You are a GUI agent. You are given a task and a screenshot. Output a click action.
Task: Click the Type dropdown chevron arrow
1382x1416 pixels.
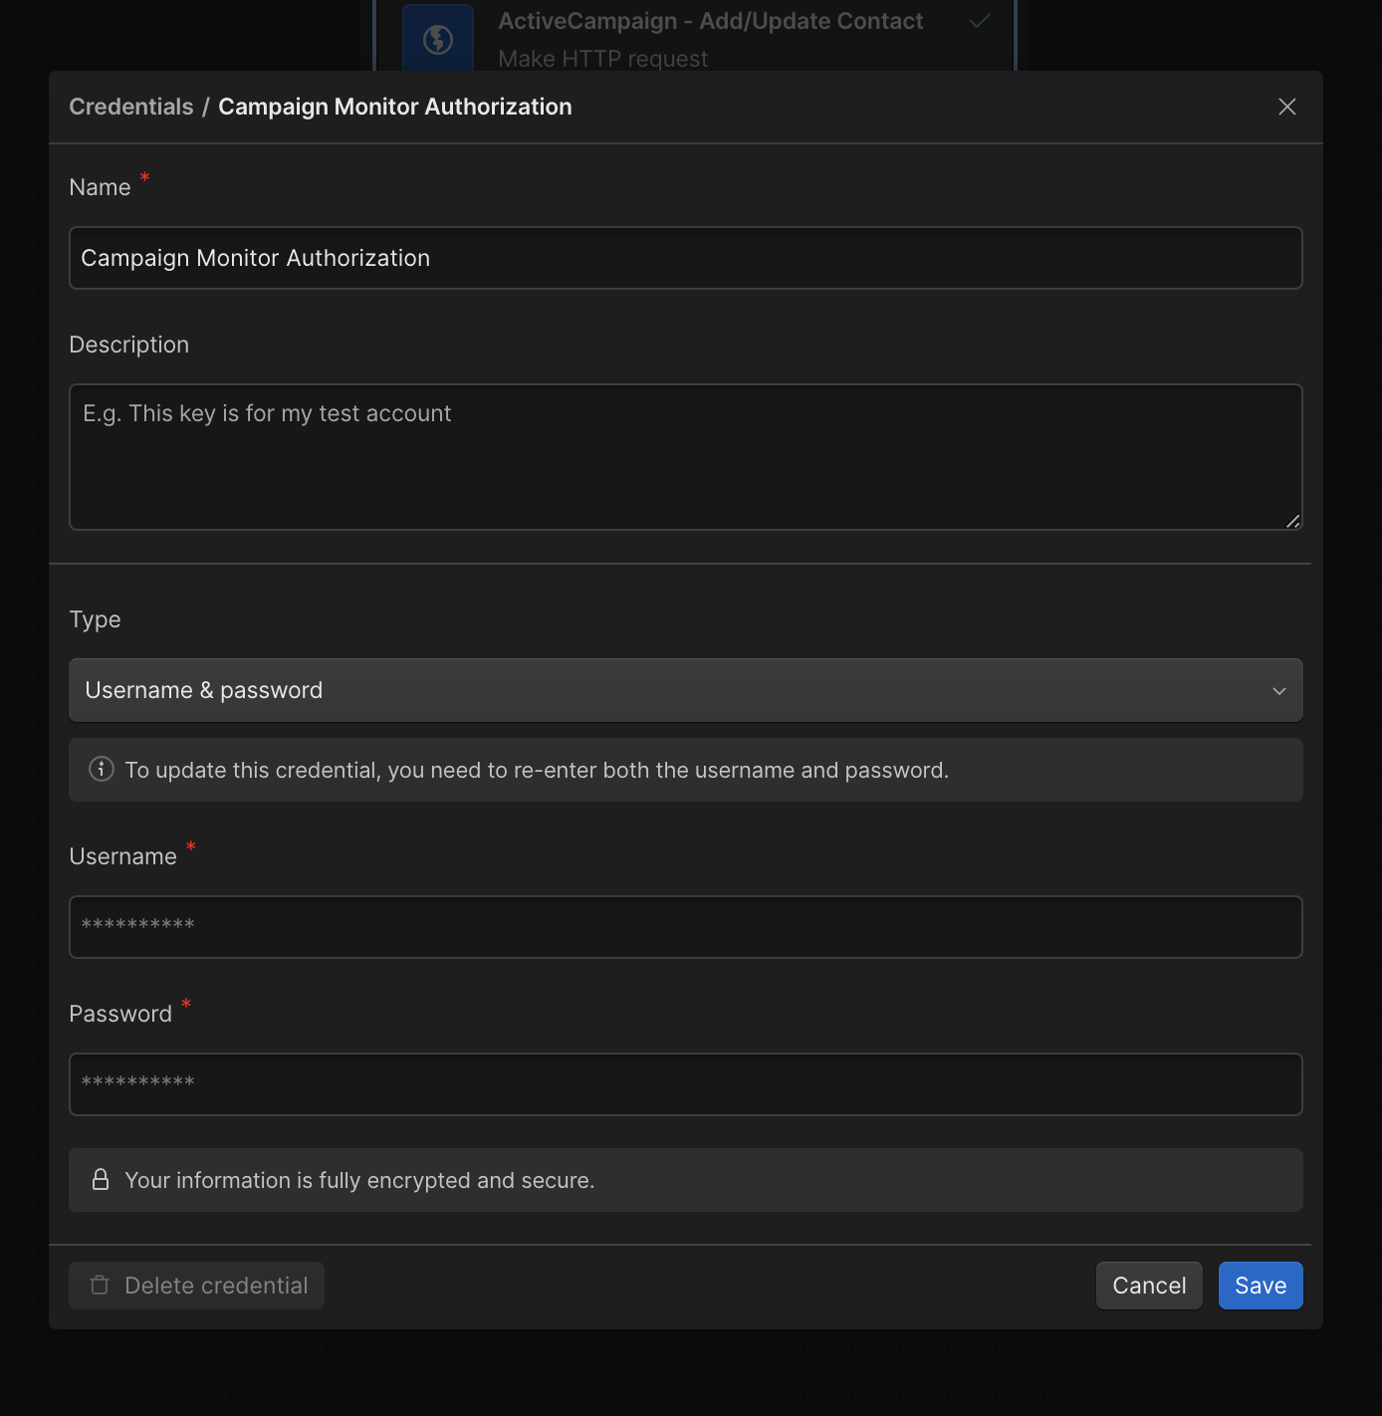(1279, 691)
